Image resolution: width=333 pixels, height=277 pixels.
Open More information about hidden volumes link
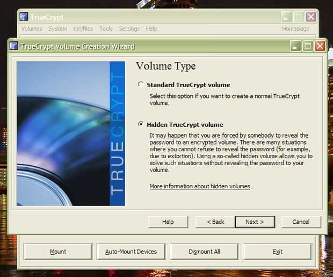point(200,186)
